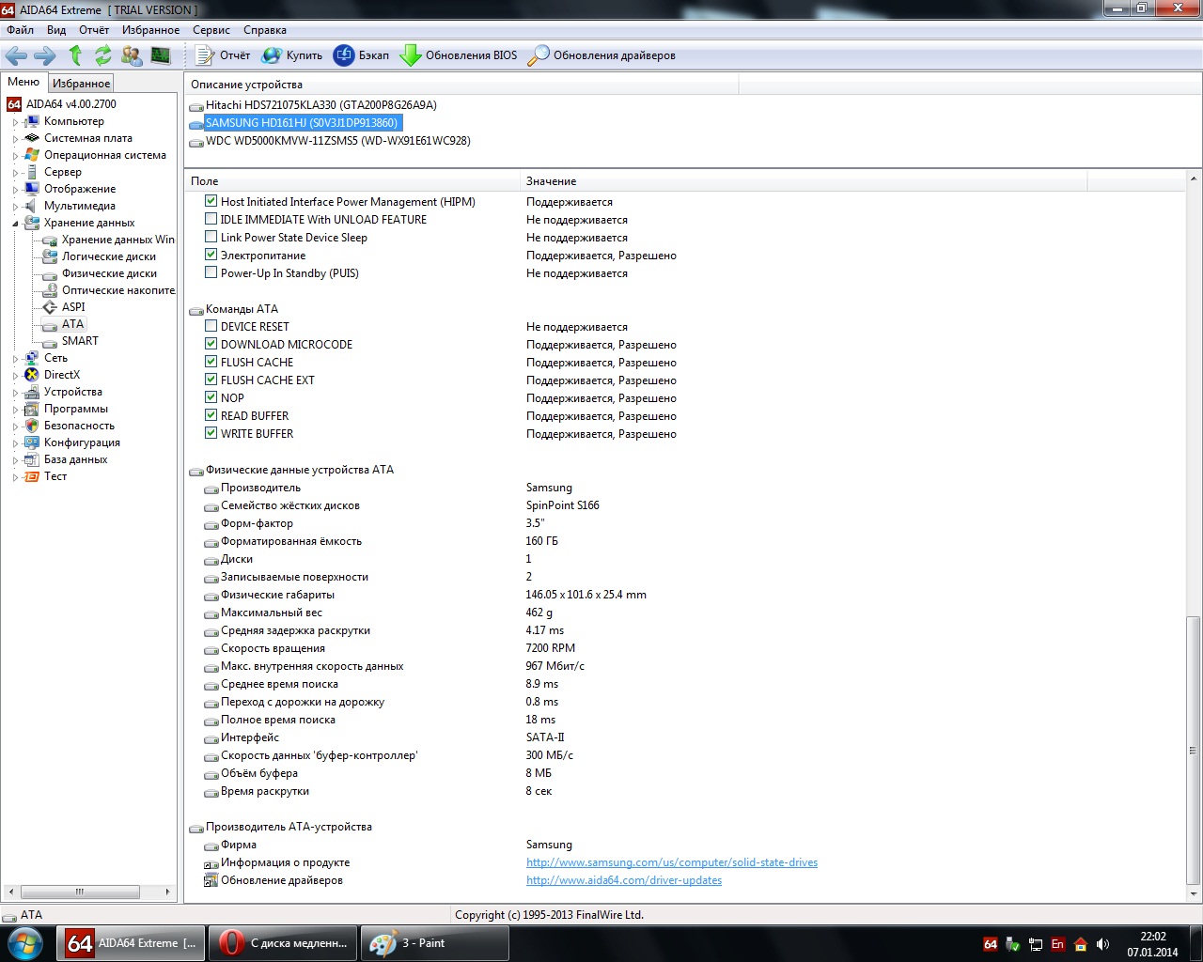
Task: Toggle Power-Up In Standby (PUIS) checkbox
Action: pos(211,272)
